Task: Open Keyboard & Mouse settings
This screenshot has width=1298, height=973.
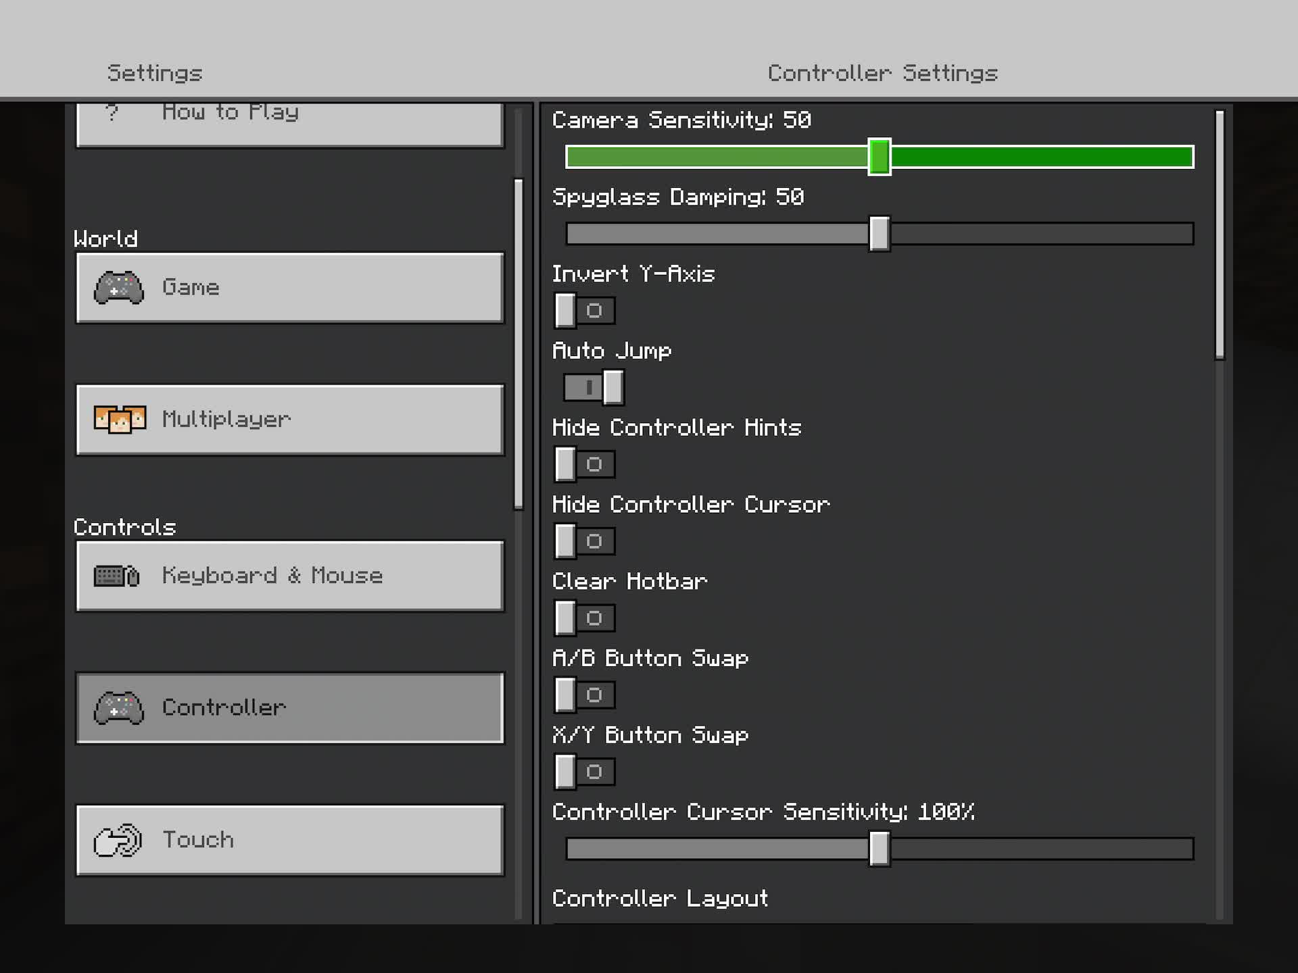Action: point(290,576)
